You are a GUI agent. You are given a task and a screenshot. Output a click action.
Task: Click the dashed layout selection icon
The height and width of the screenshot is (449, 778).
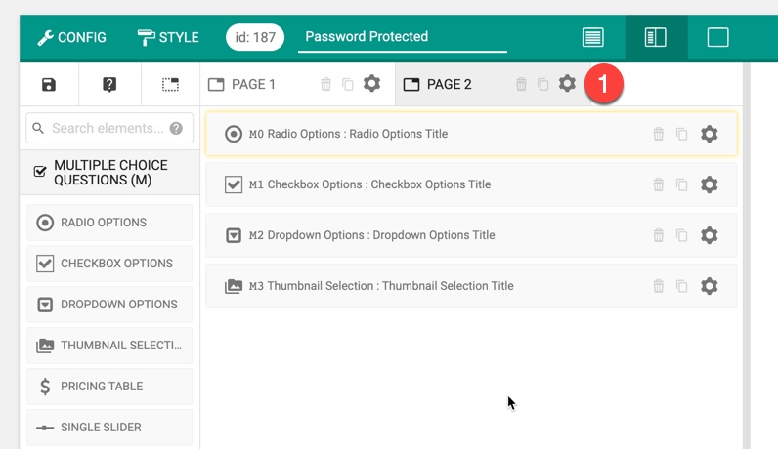point(170,84)
